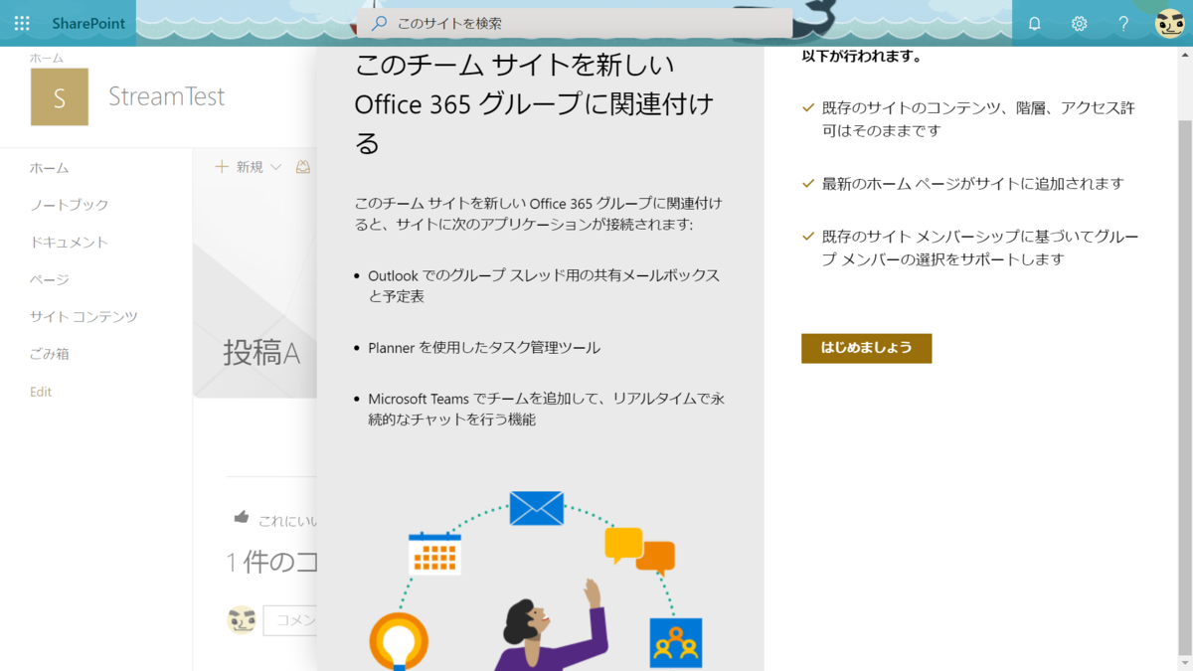Open the app launcher waffle icon
This screenshot has width=1193, height=671.
coord(22,23)
